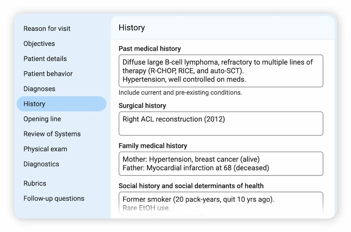The height and width of the screenshot is (232, 351).
Task: Go to Objectives in the sidebar
Action: 39,44
